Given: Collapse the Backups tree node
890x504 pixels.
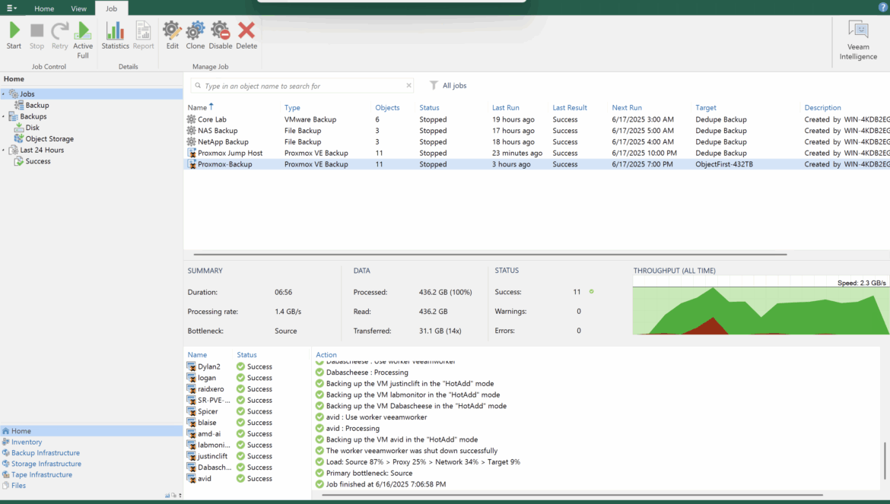Looking at the screenshot, I should (x=3, y=117).
